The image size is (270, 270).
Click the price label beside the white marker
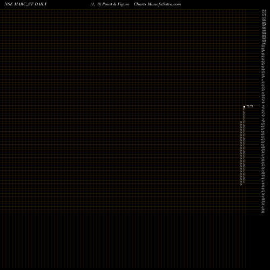pos(249,106)
